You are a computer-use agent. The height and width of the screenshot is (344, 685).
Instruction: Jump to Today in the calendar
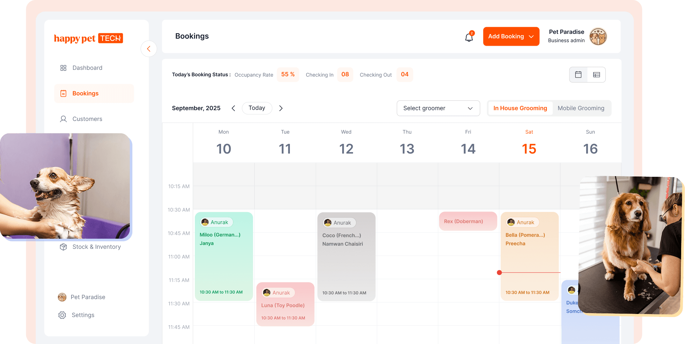tap(257, 108)
